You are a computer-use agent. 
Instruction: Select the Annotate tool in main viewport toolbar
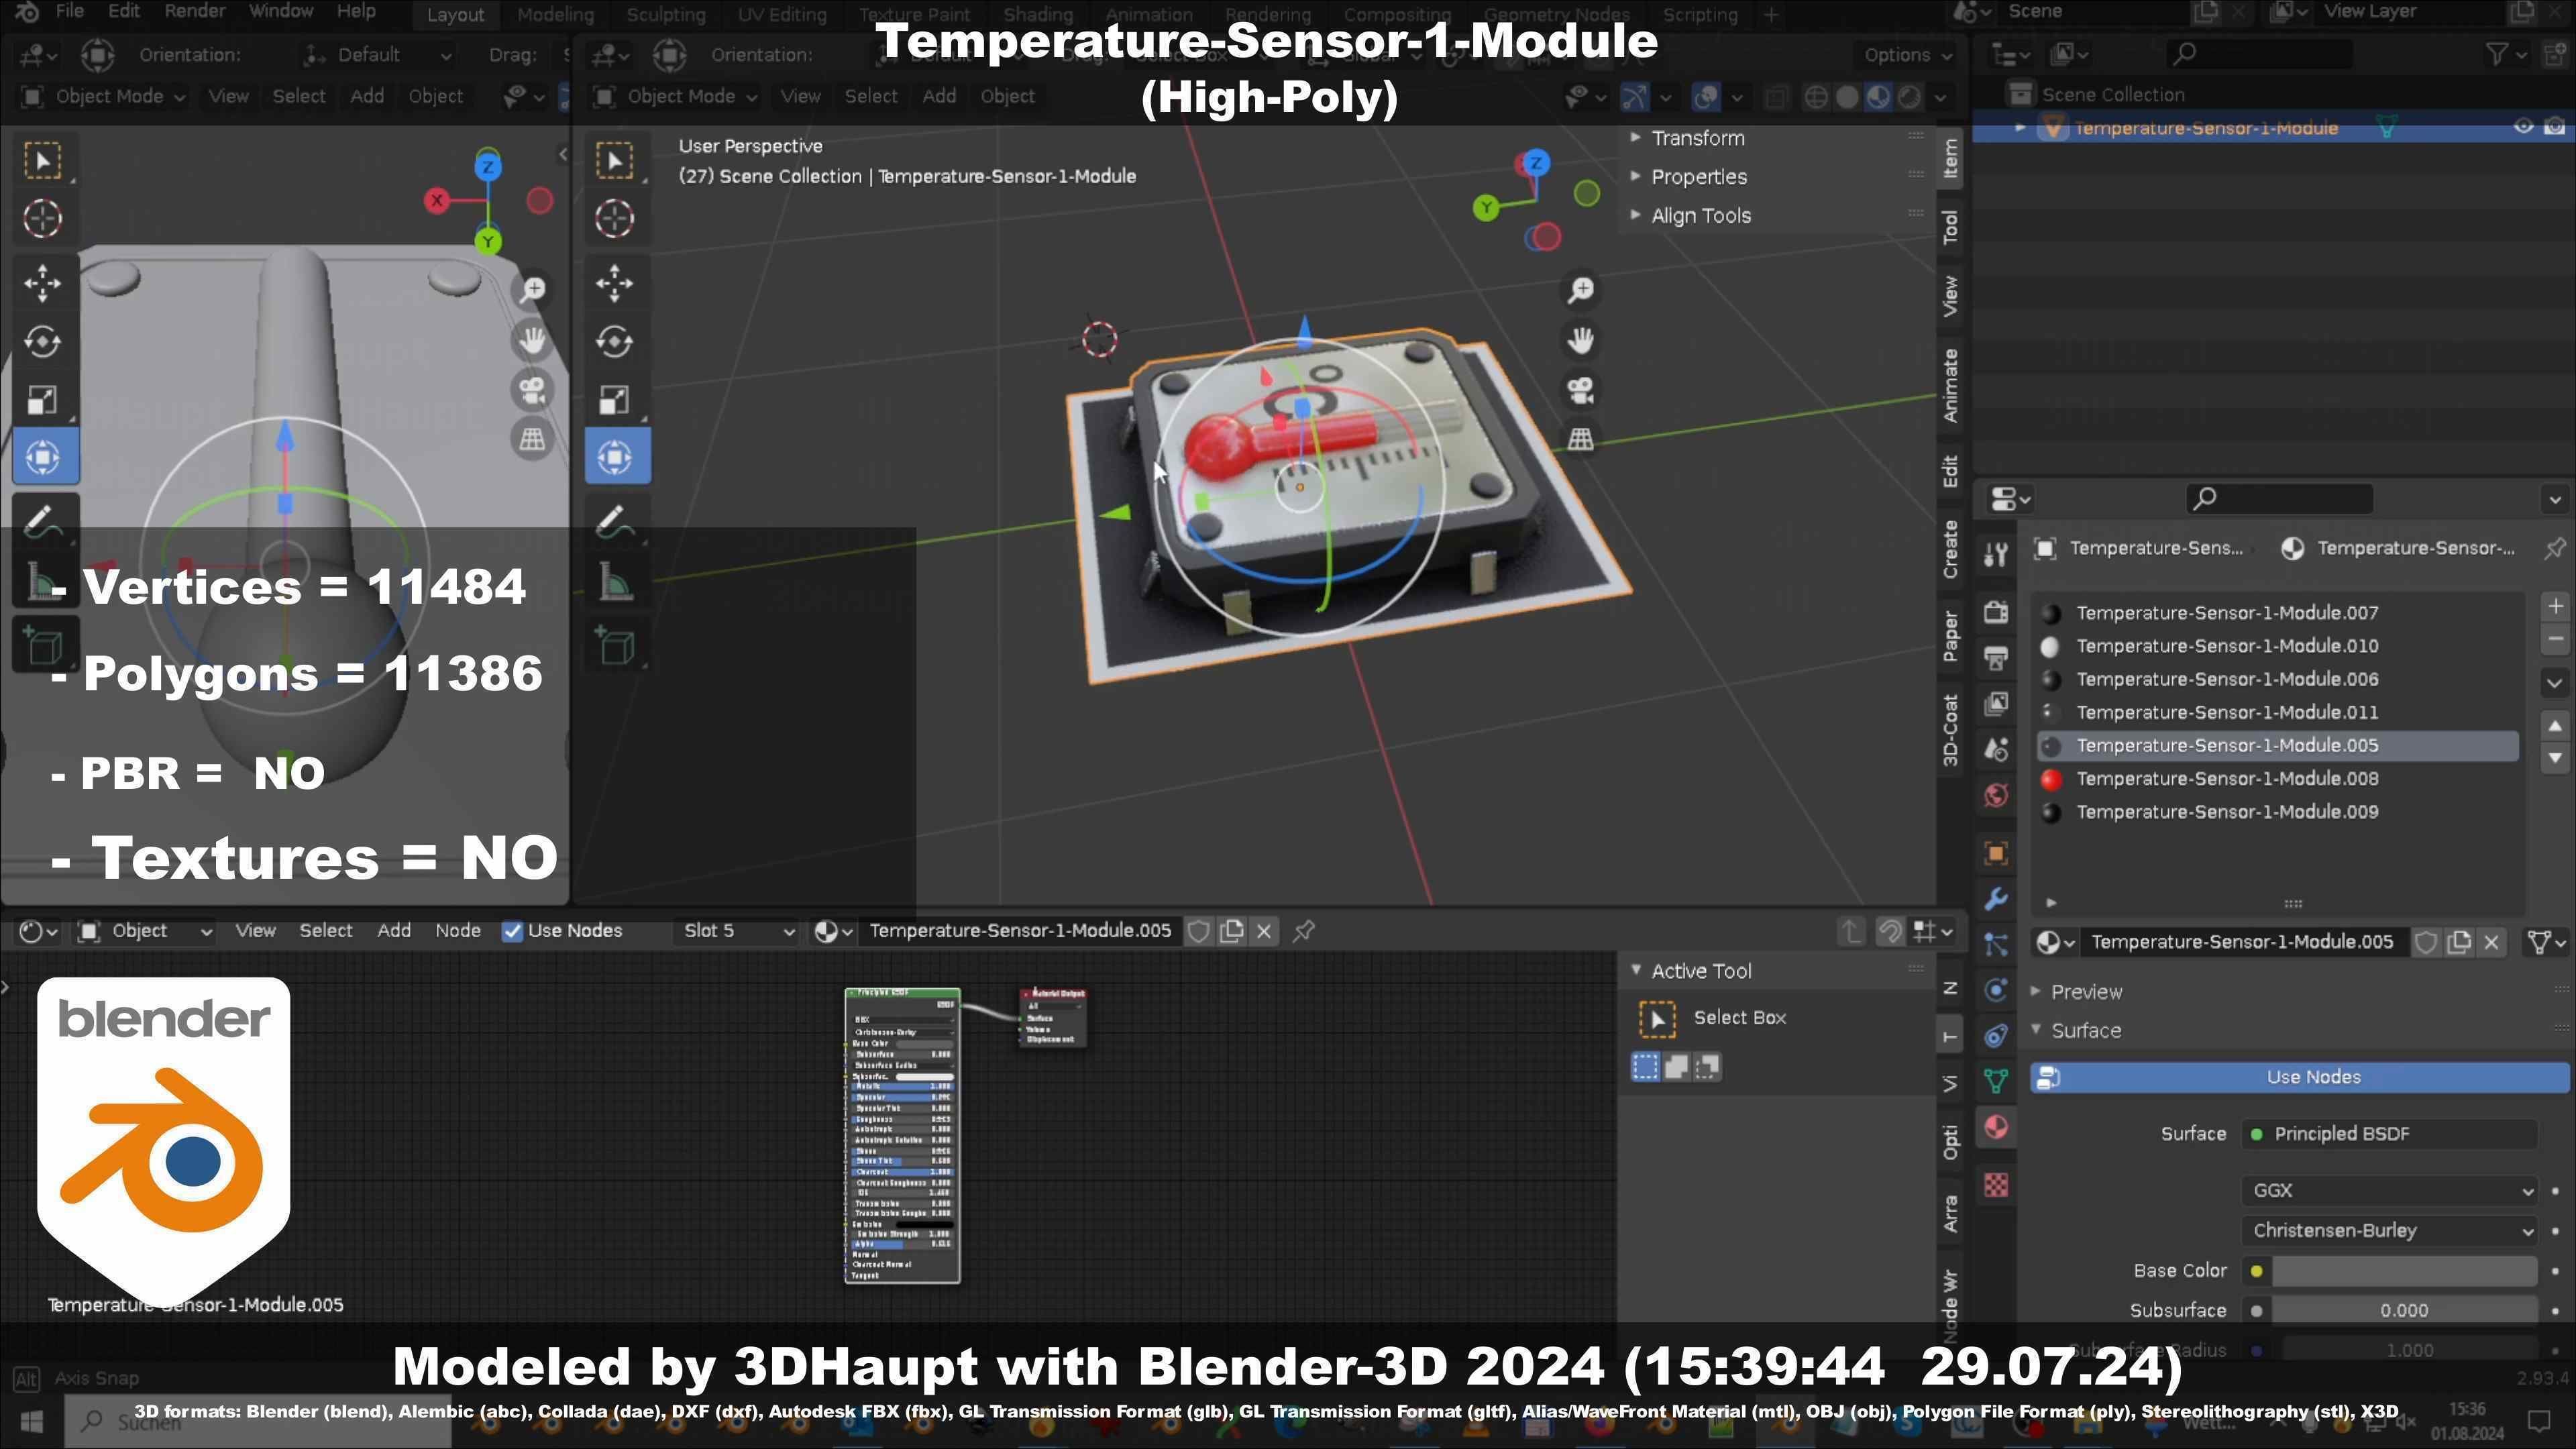615,521
